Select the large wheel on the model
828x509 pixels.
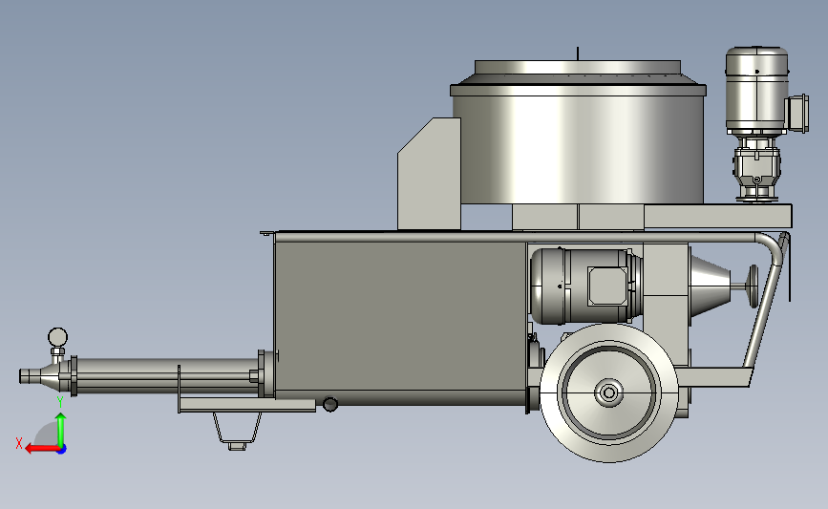click(609, 392)
